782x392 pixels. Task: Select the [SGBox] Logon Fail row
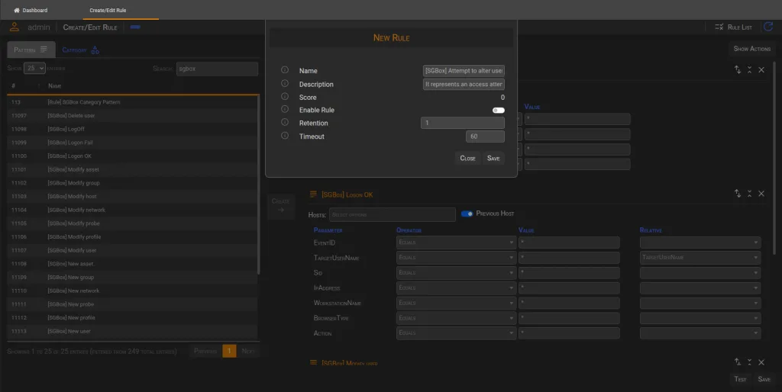(x=133, y=143)
